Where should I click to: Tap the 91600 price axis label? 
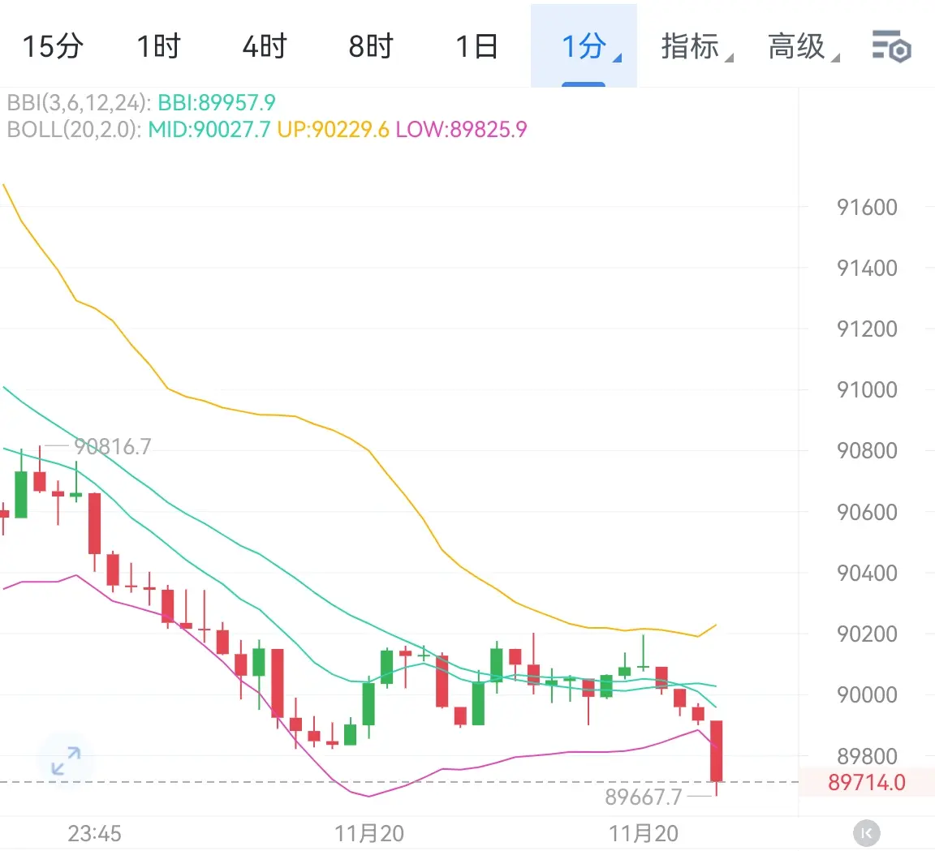(867, 208)
